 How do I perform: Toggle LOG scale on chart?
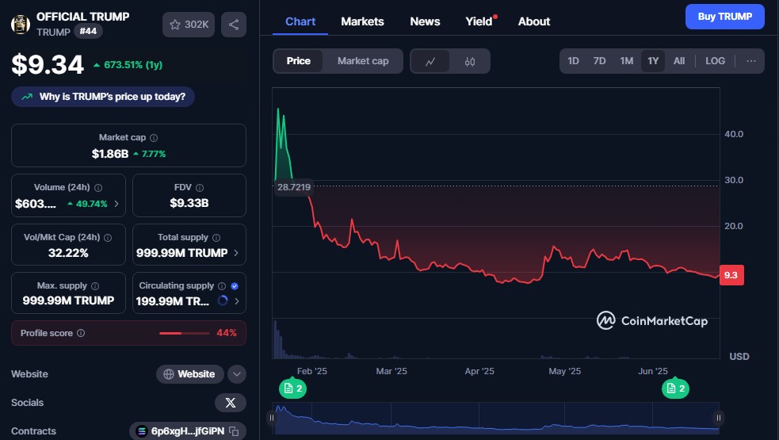tap(716, 61)
